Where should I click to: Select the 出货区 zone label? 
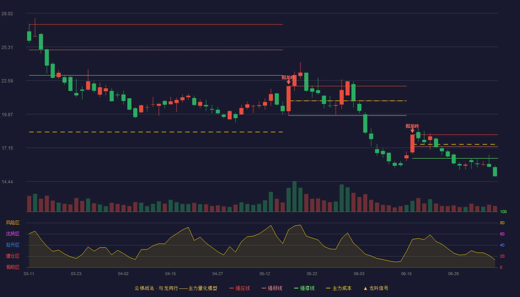pyautogui.click(x=13, y=234)
